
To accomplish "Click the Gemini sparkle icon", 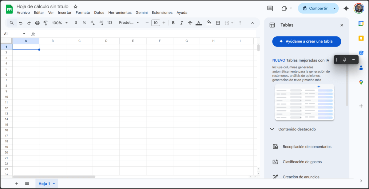I will click(346, 8).
